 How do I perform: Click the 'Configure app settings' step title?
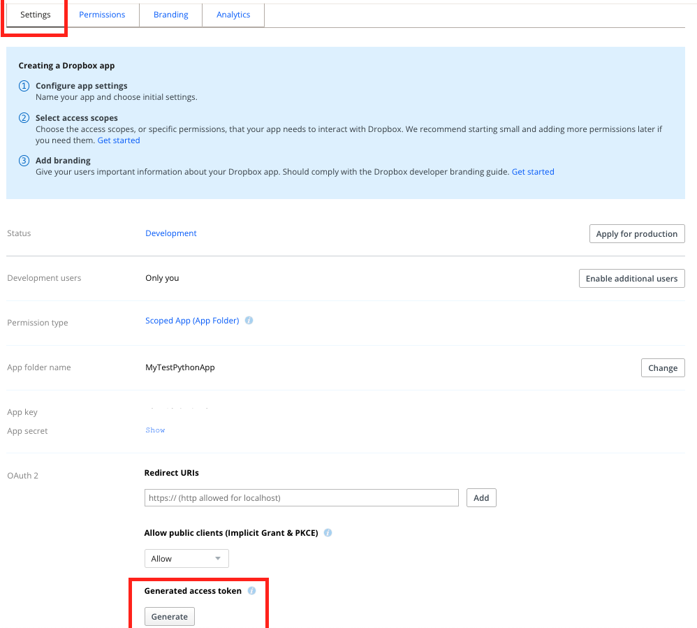coord(81,86)
